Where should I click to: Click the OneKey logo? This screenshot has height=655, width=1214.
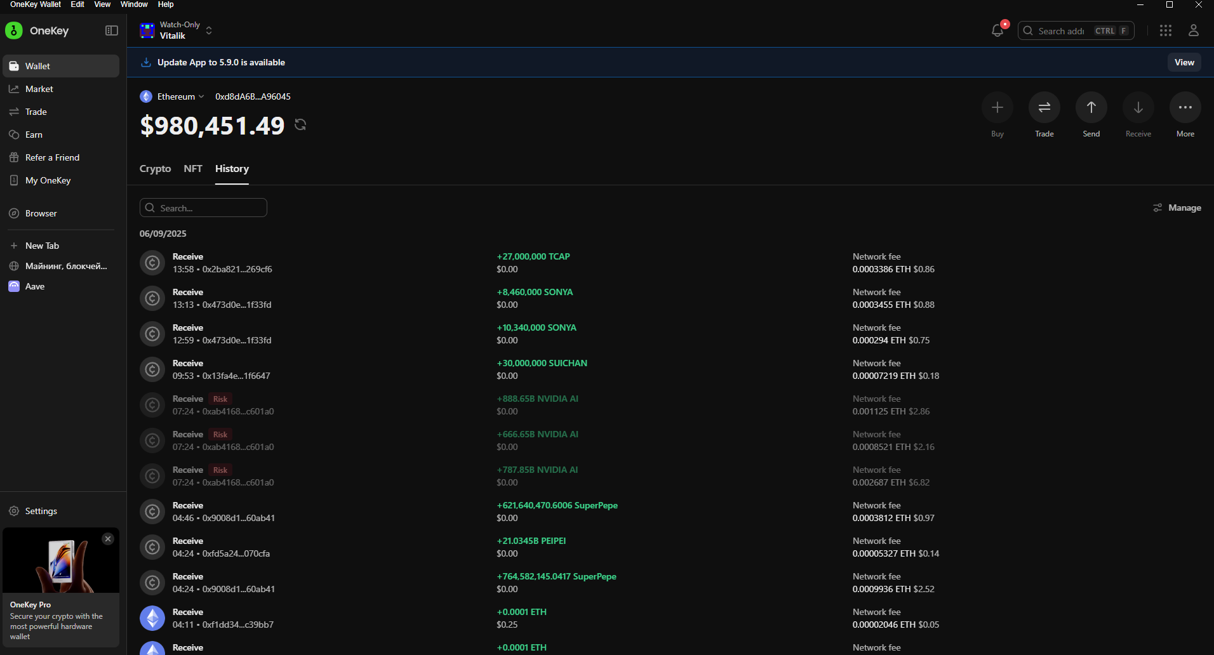14,30
